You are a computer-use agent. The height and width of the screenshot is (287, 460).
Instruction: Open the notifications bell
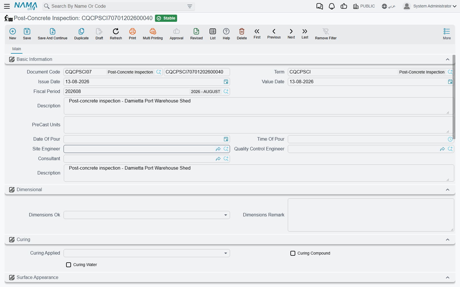[332, 6]
